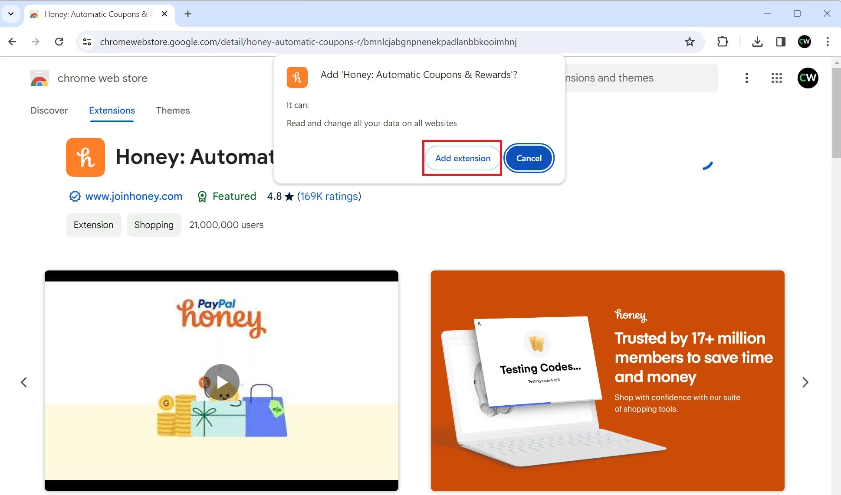Cancel the extension install dialog
Viewport: 841px width, 495px height.
(529, 158)
